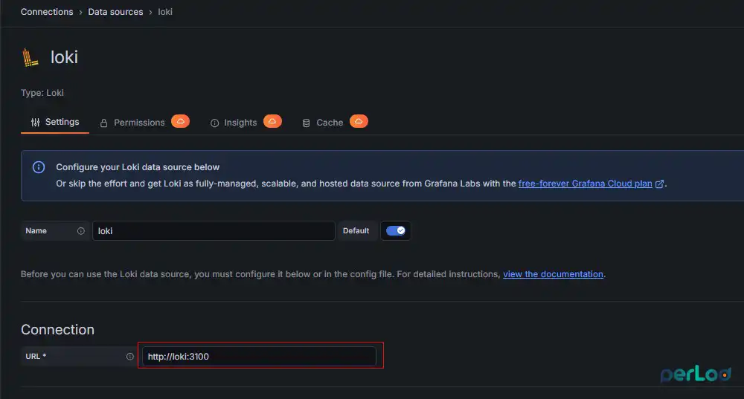Switch to the Permissions tab

[132, 123]
